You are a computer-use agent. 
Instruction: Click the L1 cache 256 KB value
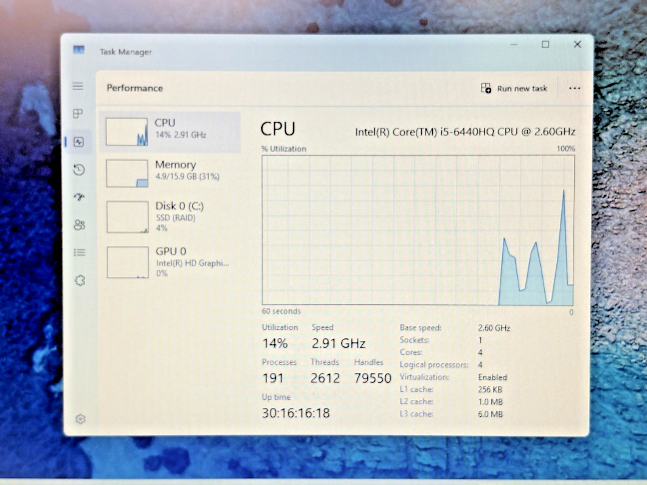tap(490, 390)
